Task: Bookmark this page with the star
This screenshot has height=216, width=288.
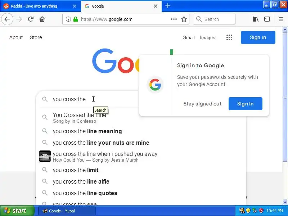Action: pyautogui.click(x=184, y=19)
